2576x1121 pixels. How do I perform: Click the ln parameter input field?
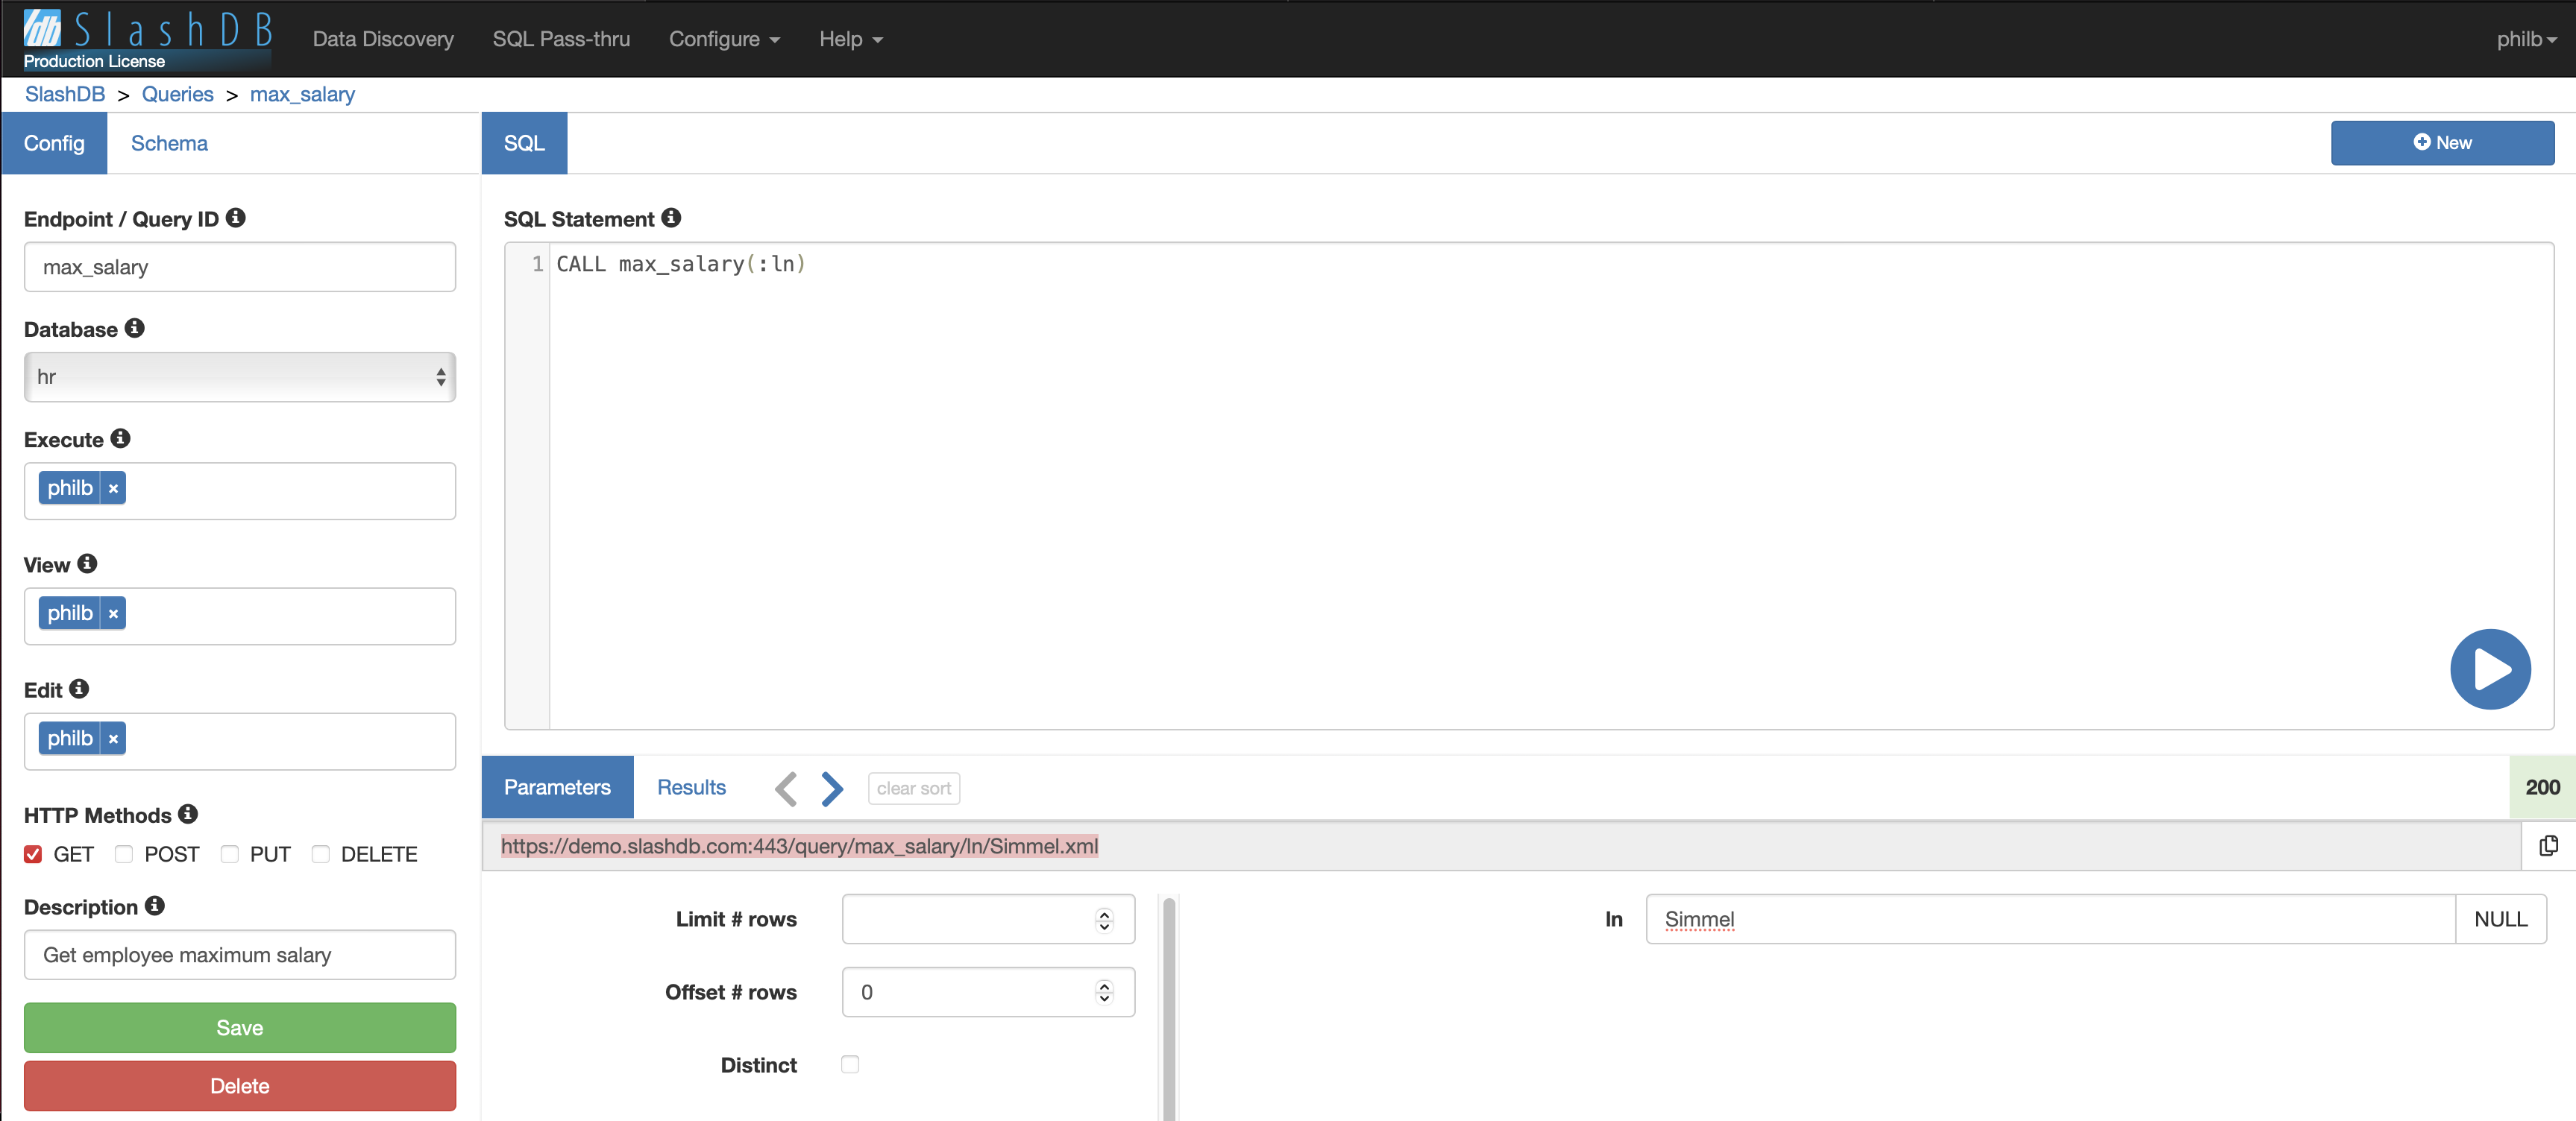[x=2050, y=919]
